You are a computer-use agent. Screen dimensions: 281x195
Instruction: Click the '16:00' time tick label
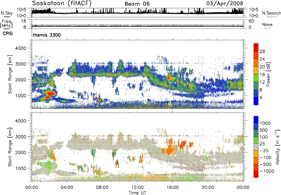pyautogui.click(x=172, y=187)
